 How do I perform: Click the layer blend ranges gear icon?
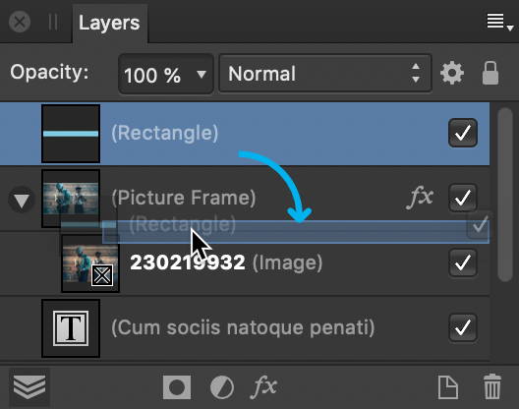click(x=452, y=73)
